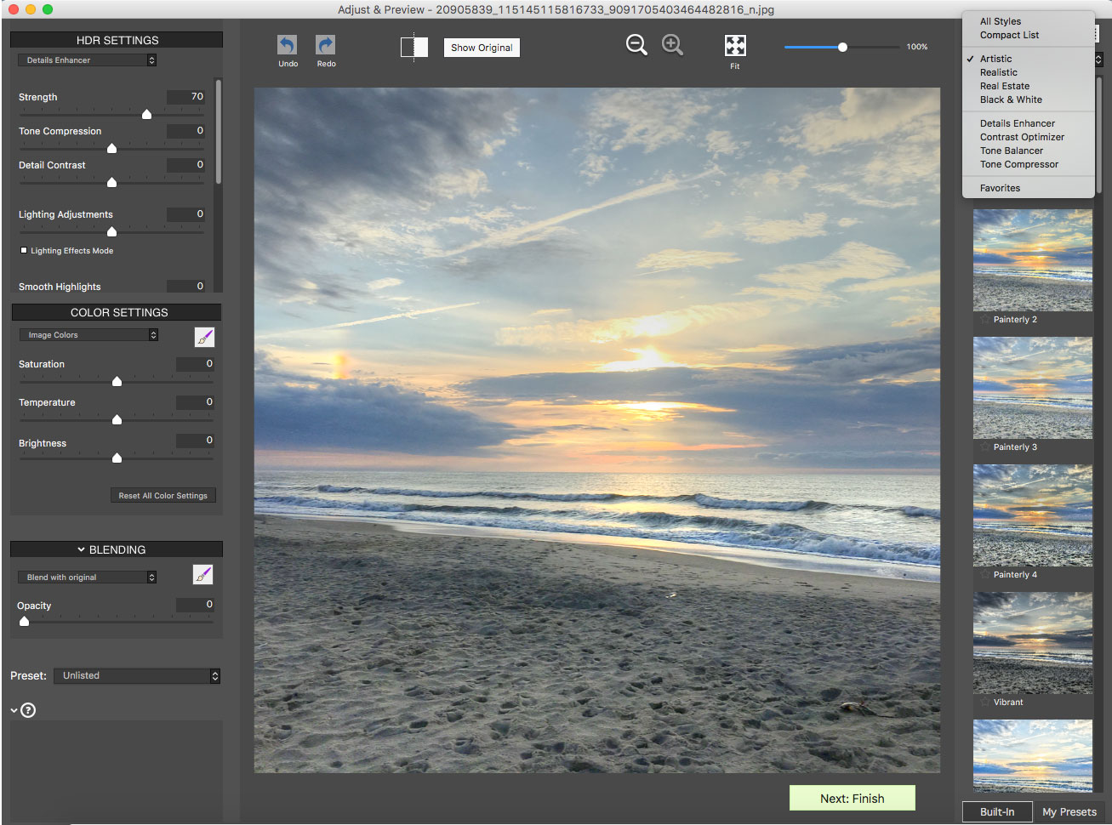The image size is (1112, 825).
Task: Click the Saturation slider handle
Action: (117, 381)
